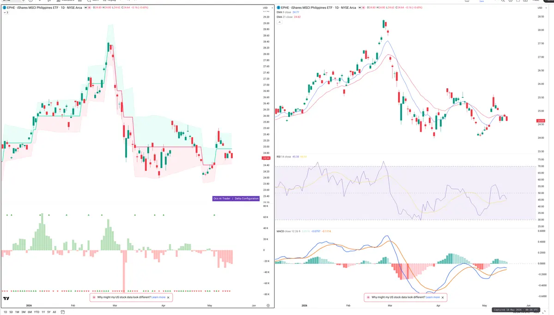Select the All time range
Screen dimensions: 554x315
pyautogui.click(x=54, y=312)
